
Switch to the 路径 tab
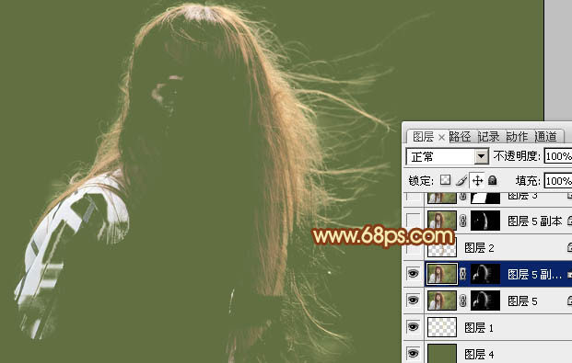pos(460,137)
